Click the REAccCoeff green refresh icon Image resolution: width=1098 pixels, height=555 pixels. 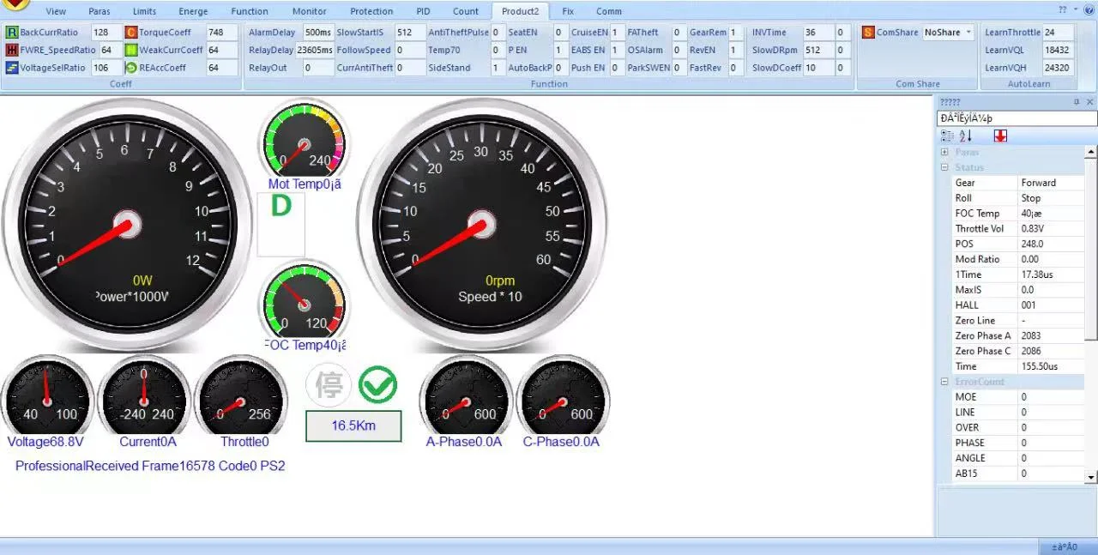(x=131, y=68)
